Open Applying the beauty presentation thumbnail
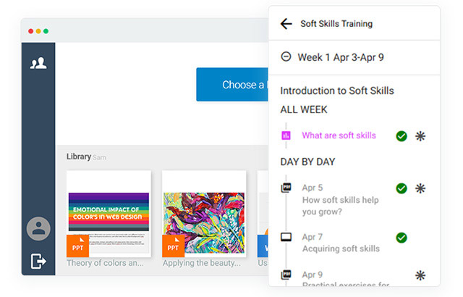Image resolution: width=463 pixels, height=297 pixels. (x=204, y=214)
